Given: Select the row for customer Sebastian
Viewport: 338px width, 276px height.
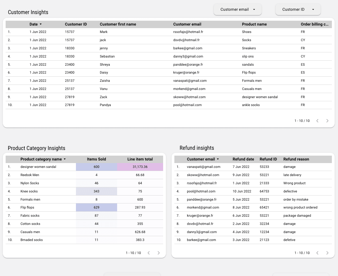Looking at the screenshot, I should (107, 56).
